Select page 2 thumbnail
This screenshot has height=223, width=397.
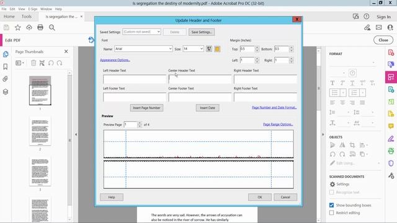pos(40,131)
